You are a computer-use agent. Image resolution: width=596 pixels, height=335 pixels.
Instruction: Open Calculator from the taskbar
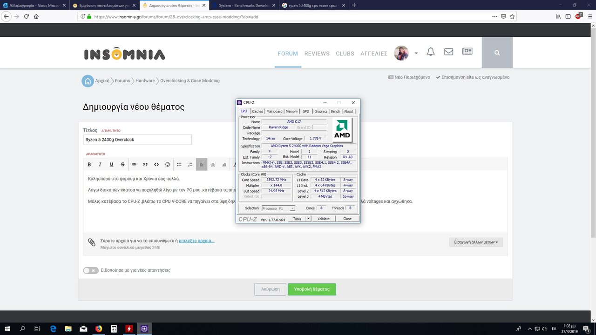tap(113, 328)
